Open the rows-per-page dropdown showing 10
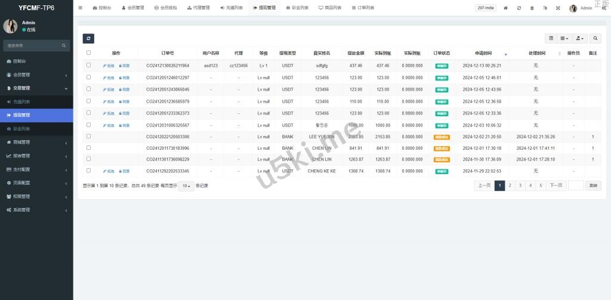The image size is (611, 300). click(x=186, y=185)
